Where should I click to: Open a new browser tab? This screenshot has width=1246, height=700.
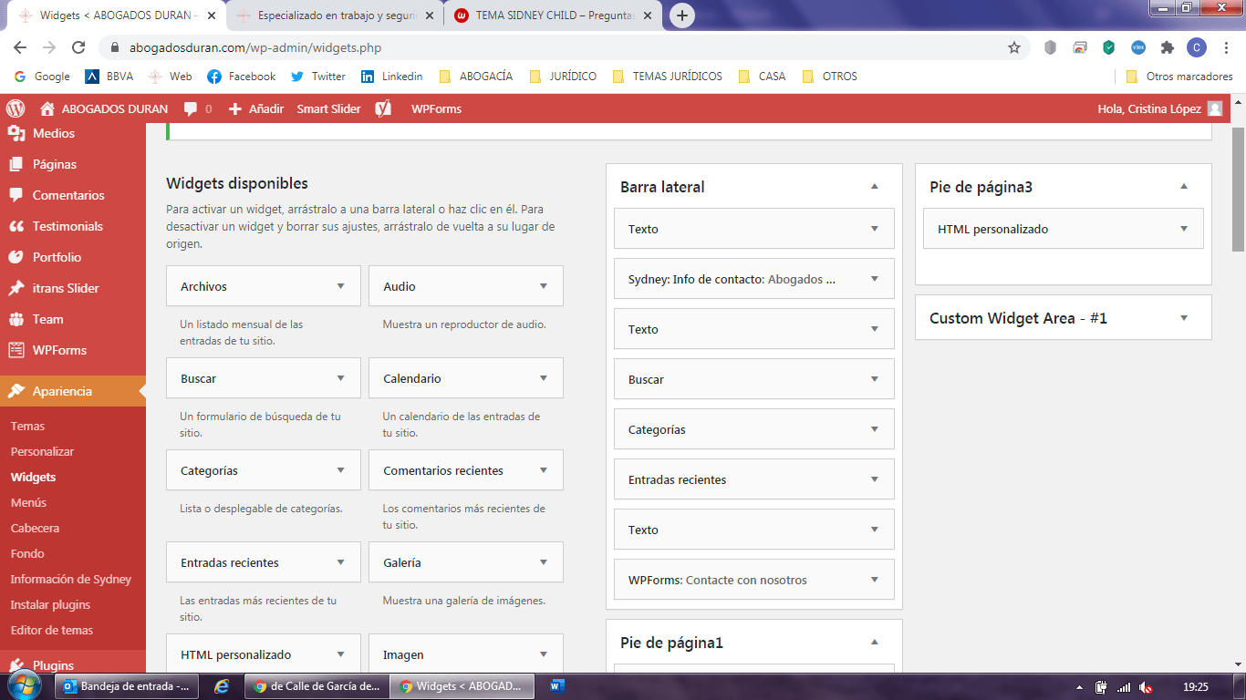tap(681, 15)
